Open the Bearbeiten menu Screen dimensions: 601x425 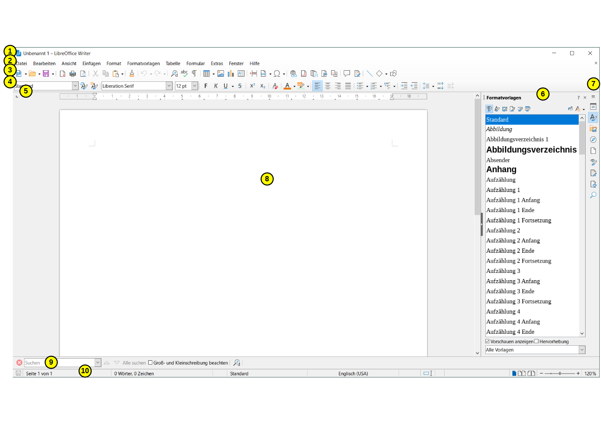(x=45, y=63)
